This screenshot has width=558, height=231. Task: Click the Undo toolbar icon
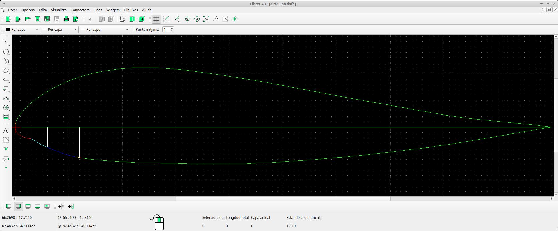point(101,19)
